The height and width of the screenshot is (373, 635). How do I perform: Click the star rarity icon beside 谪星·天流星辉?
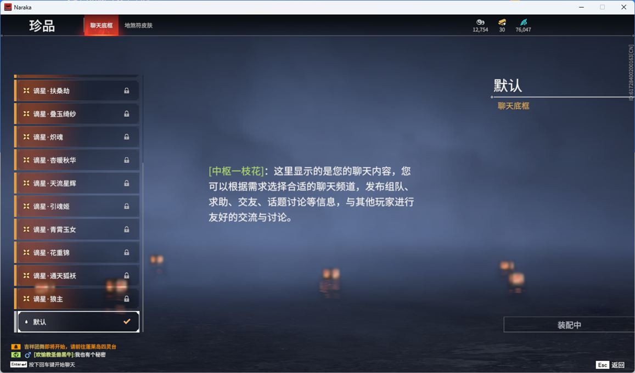click(x=26, y=183)
